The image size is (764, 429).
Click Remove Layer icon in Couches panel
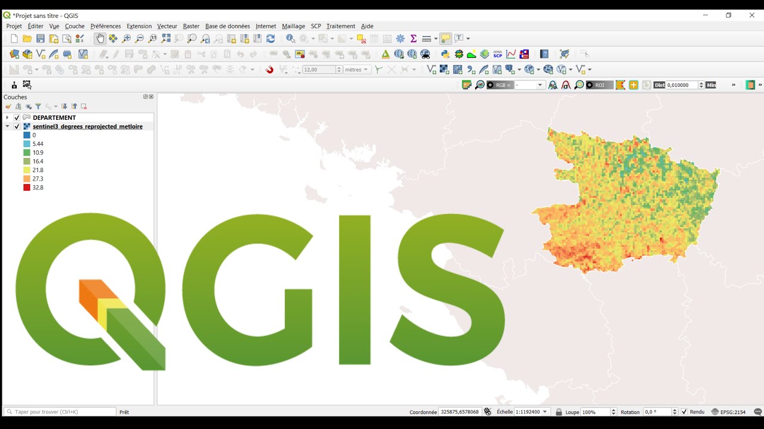tap(84, 107)
